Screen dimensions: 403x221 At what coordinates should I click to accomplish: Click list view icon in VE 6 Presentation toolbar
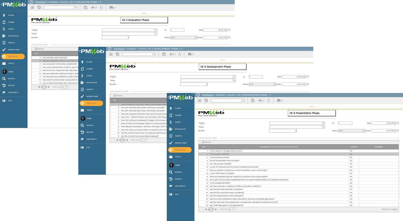pos(199,101)
